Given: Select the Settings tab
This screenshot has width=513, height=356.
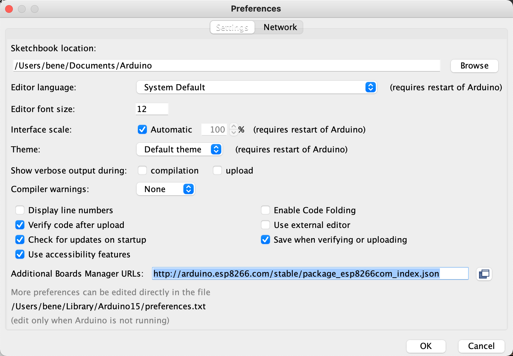Looking at the screenshot, I should pos(232,28).
